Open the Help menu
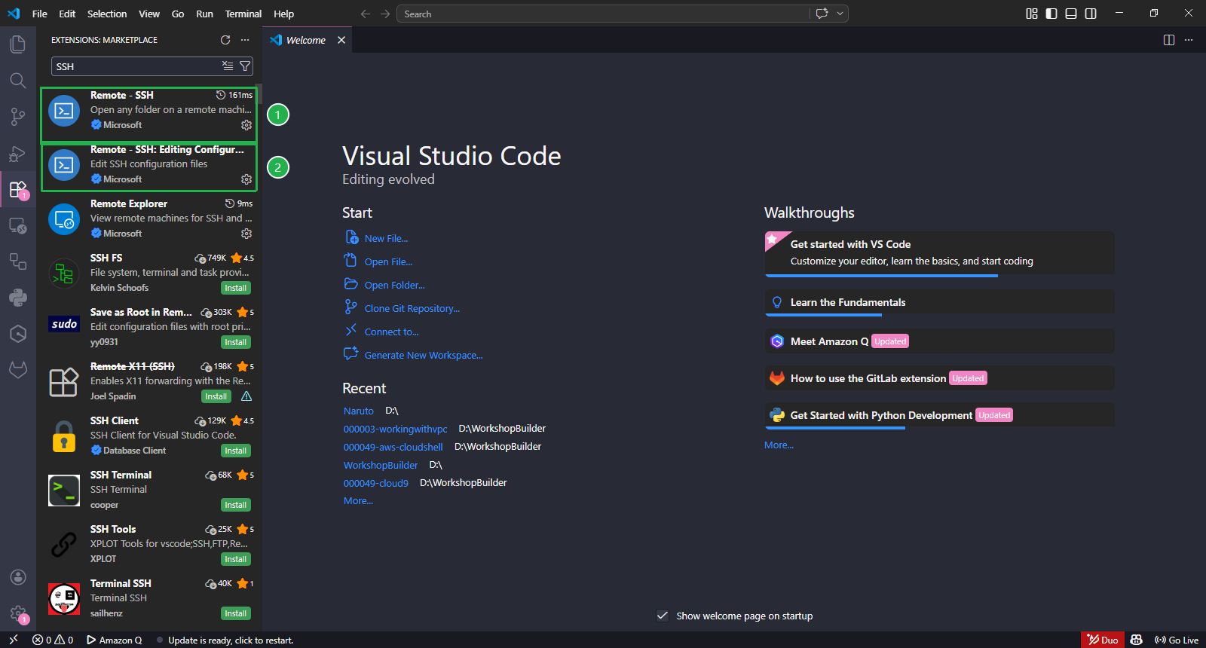Viewport: 1206px width, 648px height. click(284, 14)
